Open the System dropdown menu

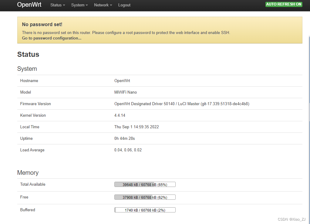[x=79, y=5]
